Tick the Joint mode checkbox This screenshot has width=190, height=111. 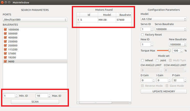coord(157,60)
